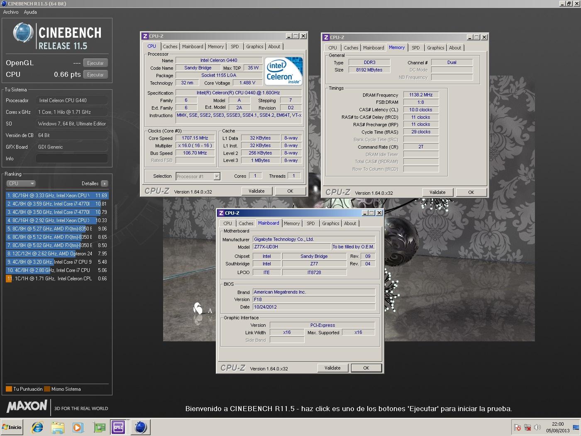Click the Tu Puntuación orange legend swatch

coord(9,389)
